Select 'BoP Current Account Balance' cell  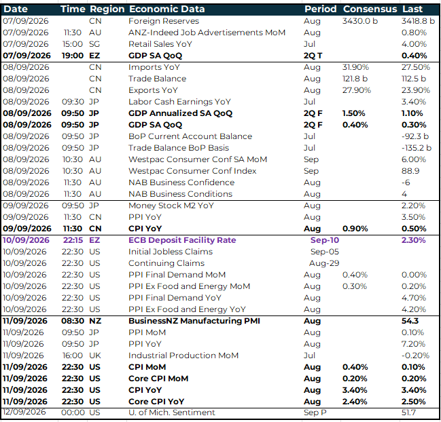(190, 136)
